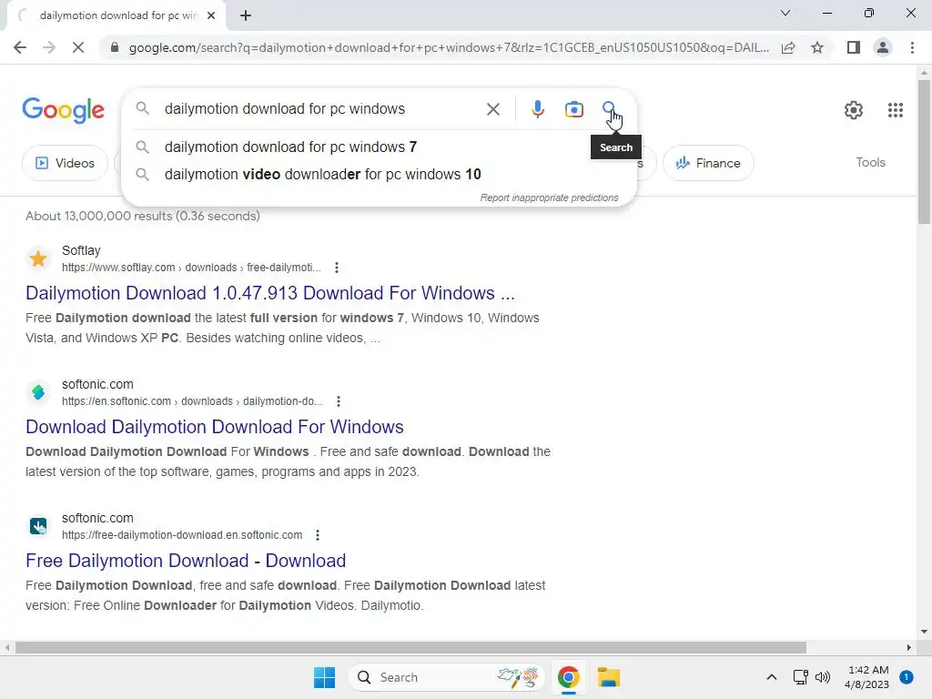Stop loading the page
The height and width of the screenshot is (699, 932).
click(x=78, y=47)
